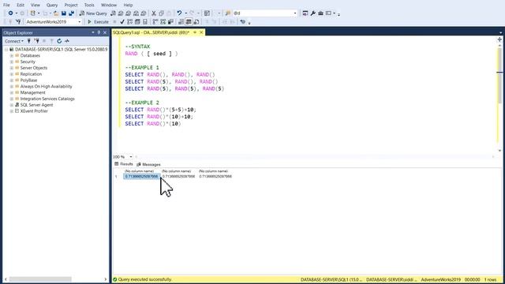The height and width of the screenshot is (284, 505).
Task: Open the Window menu
Action: pyautogui.click(x=109, y=5)
